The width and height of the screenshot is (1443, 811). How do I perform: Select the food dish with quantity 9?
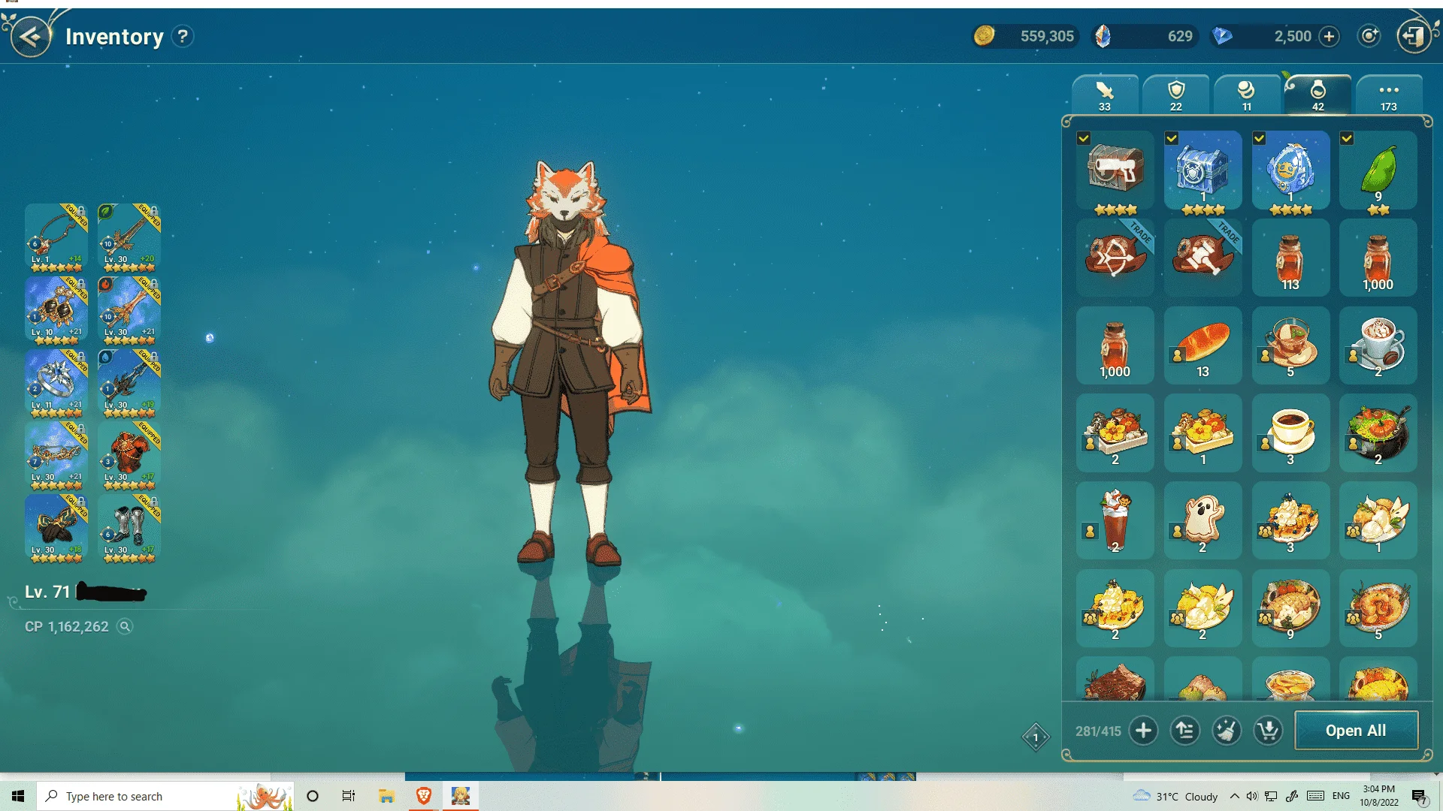[1290, 608]
